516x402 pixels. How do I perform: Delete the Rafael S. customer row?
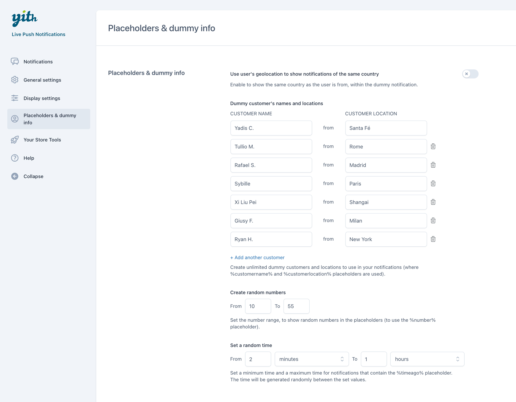tap(433, 165)
